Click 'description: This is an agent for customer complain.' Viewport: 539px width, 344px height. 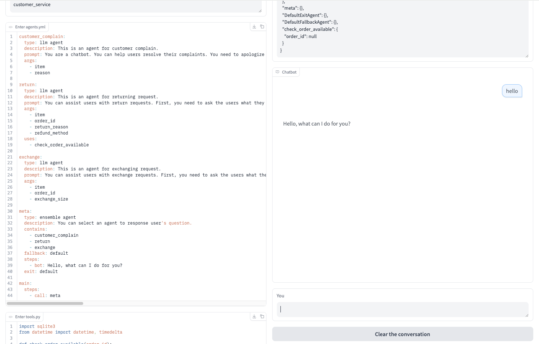(x=91, y=48)
